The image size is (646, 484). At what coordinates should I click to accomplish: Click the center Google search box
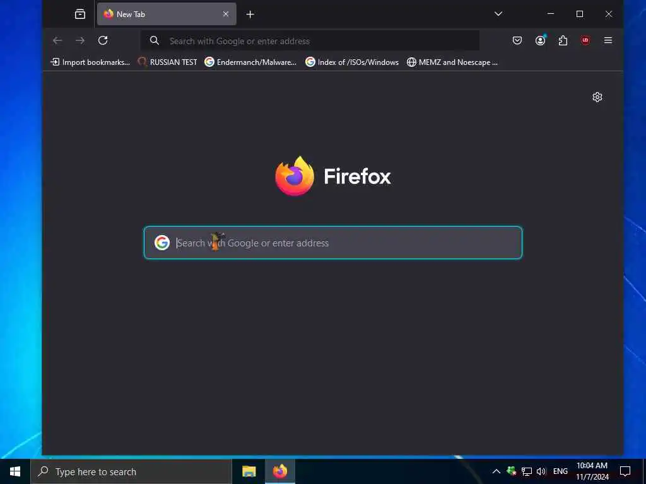click(333, 243)
